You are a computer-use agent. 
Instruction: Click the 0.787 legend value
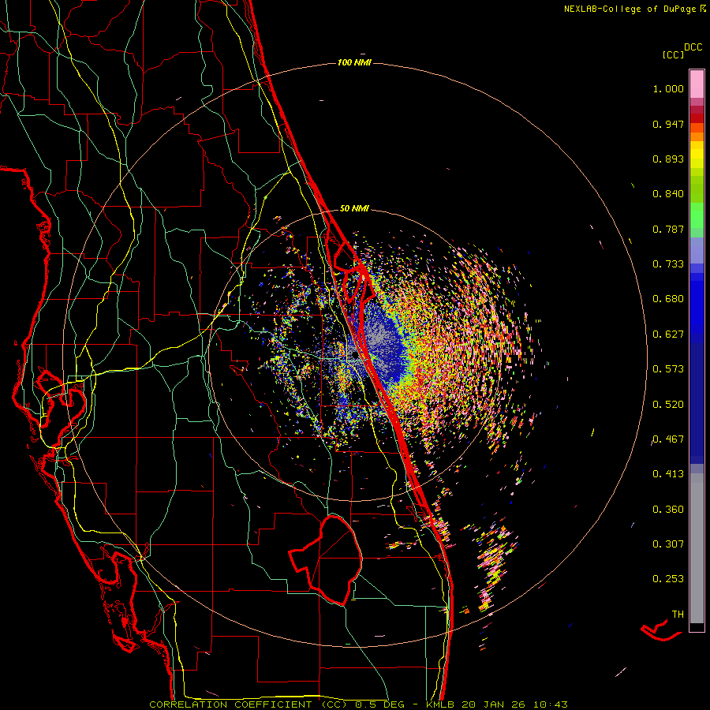(668, 229)
